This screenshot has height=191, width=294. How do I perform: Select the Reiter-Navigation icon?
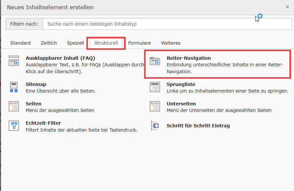coord(155,61)
